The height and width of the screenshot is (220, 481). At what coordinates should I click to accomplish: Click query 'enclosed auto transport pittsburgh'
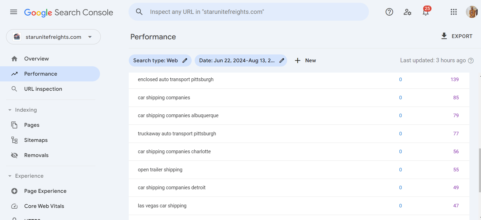175,79
